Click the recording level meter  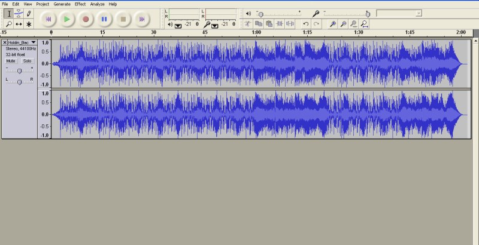[220, 14]
